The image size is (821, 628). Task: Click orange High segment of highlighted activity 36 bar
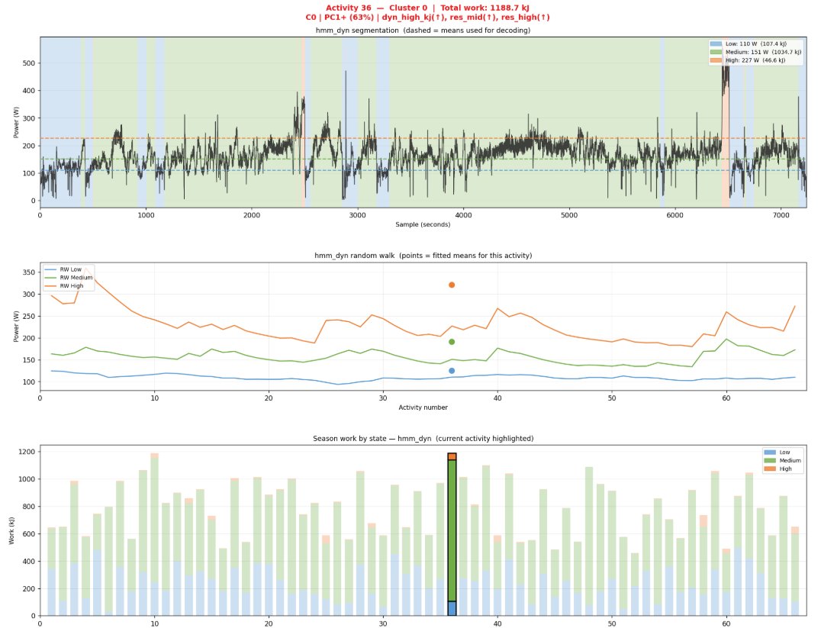[x=452, y=457]
